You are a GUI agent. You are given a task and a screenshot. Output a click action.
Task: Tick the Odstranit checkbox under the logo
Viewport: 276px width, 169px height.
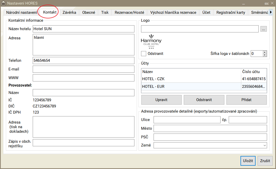[x=144, y=54]
